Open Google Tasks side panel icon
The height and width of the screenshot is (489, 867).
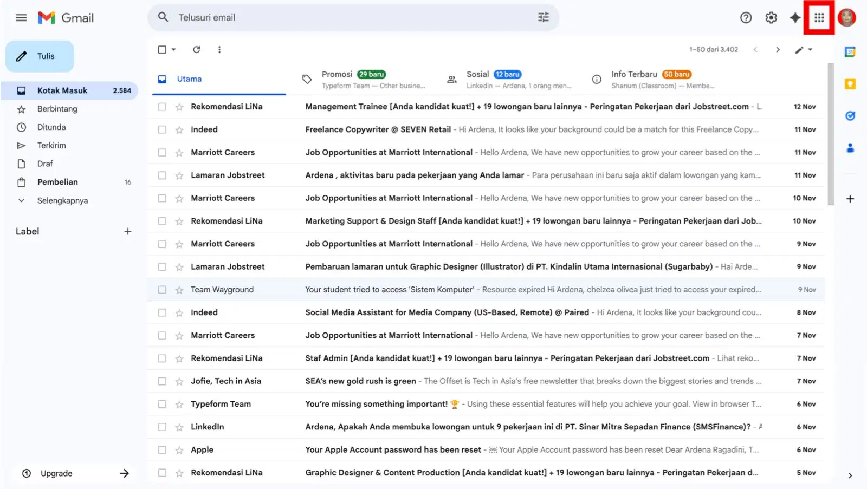(850, 116)
